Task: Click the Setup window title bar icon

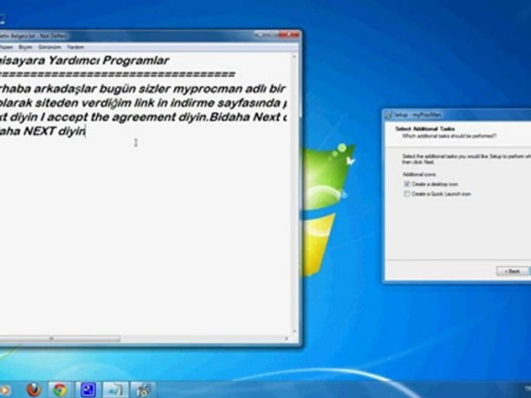Action: pyautogui.click(x=389, y=115)
